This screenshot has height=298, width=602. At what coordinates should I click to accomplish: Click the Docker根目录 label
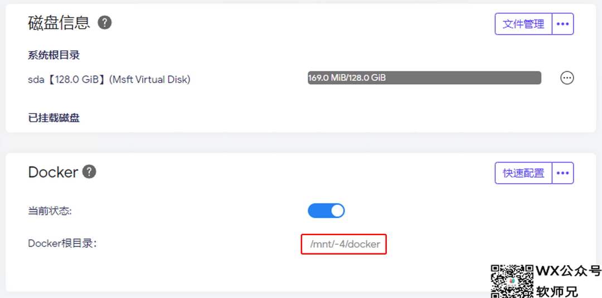pos(62,243)
